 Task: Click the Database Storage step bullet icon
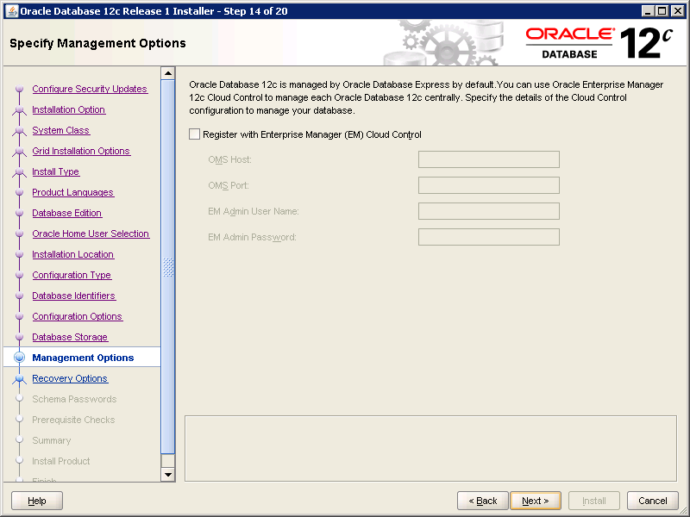(19, 337)
